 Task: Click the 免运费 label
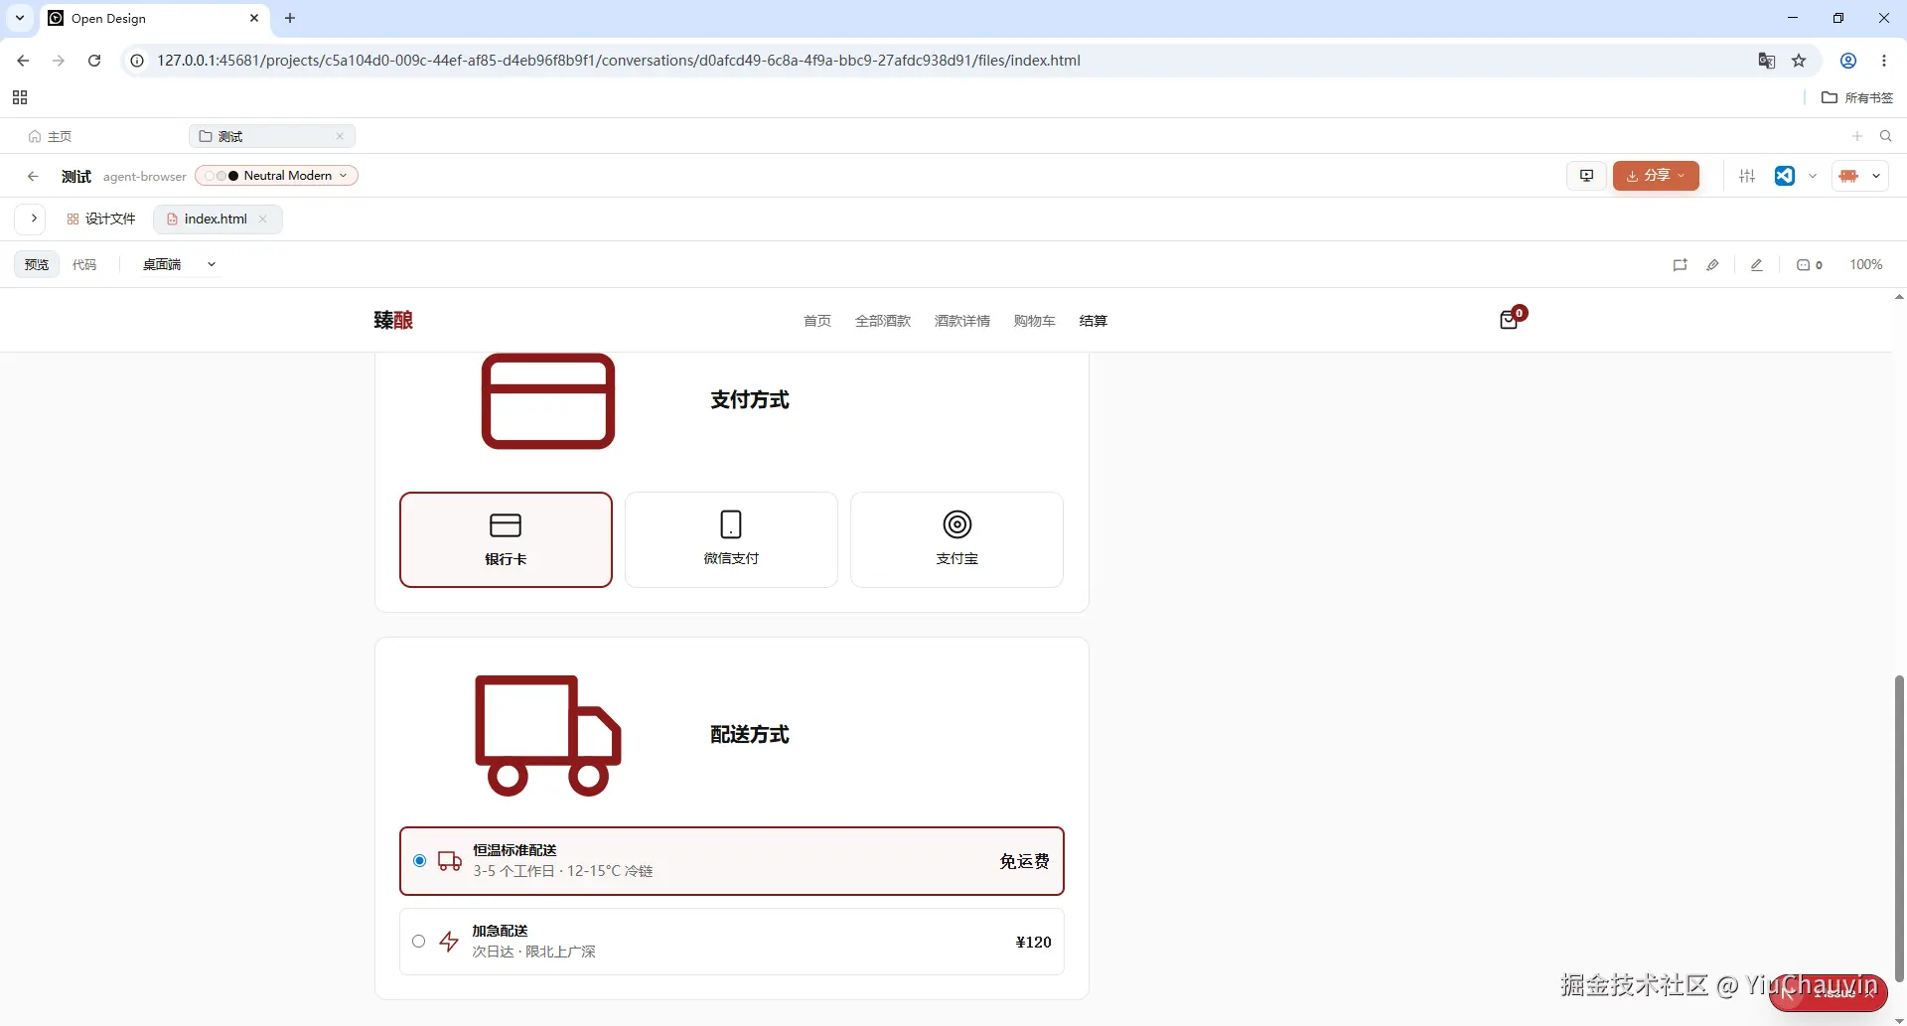(1024, 861)
